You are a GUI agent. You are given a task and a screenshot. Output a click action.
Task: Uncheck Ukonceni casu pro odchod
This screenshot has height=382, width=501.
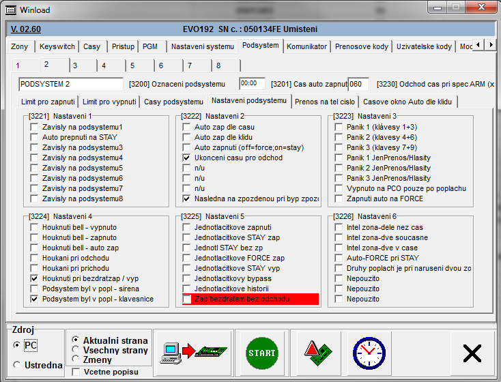pyautogui.click(x=187, y=158)
